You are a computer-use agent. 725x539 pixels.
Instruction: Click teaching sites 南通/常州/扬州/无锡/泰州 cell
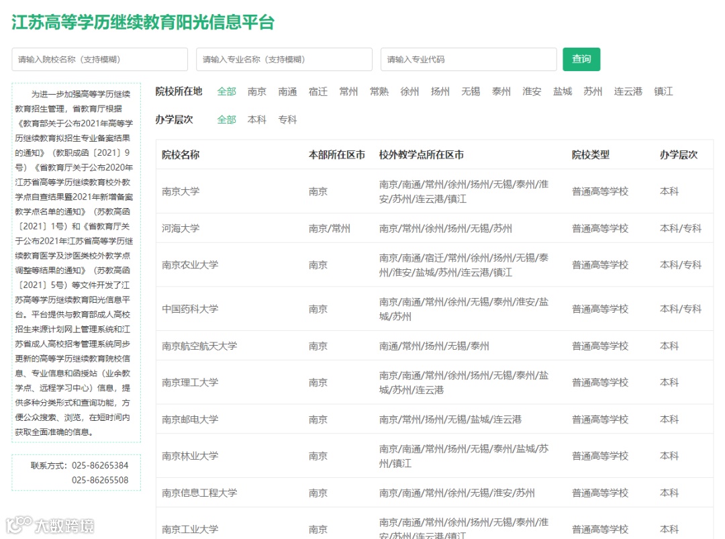tap(434, 346)
